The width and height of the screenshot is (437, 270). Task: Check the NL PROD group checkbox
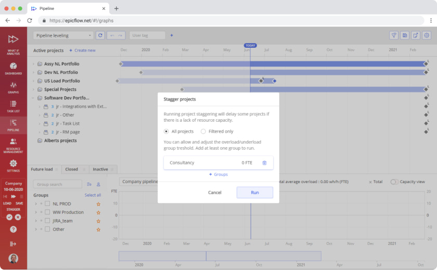point(47,204)
